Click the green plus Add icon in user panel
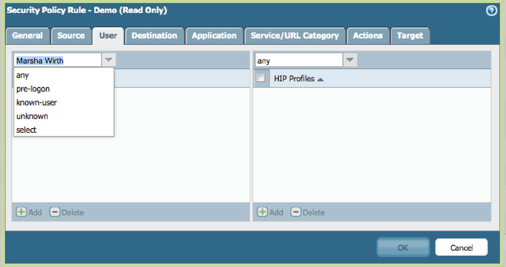 21,212
